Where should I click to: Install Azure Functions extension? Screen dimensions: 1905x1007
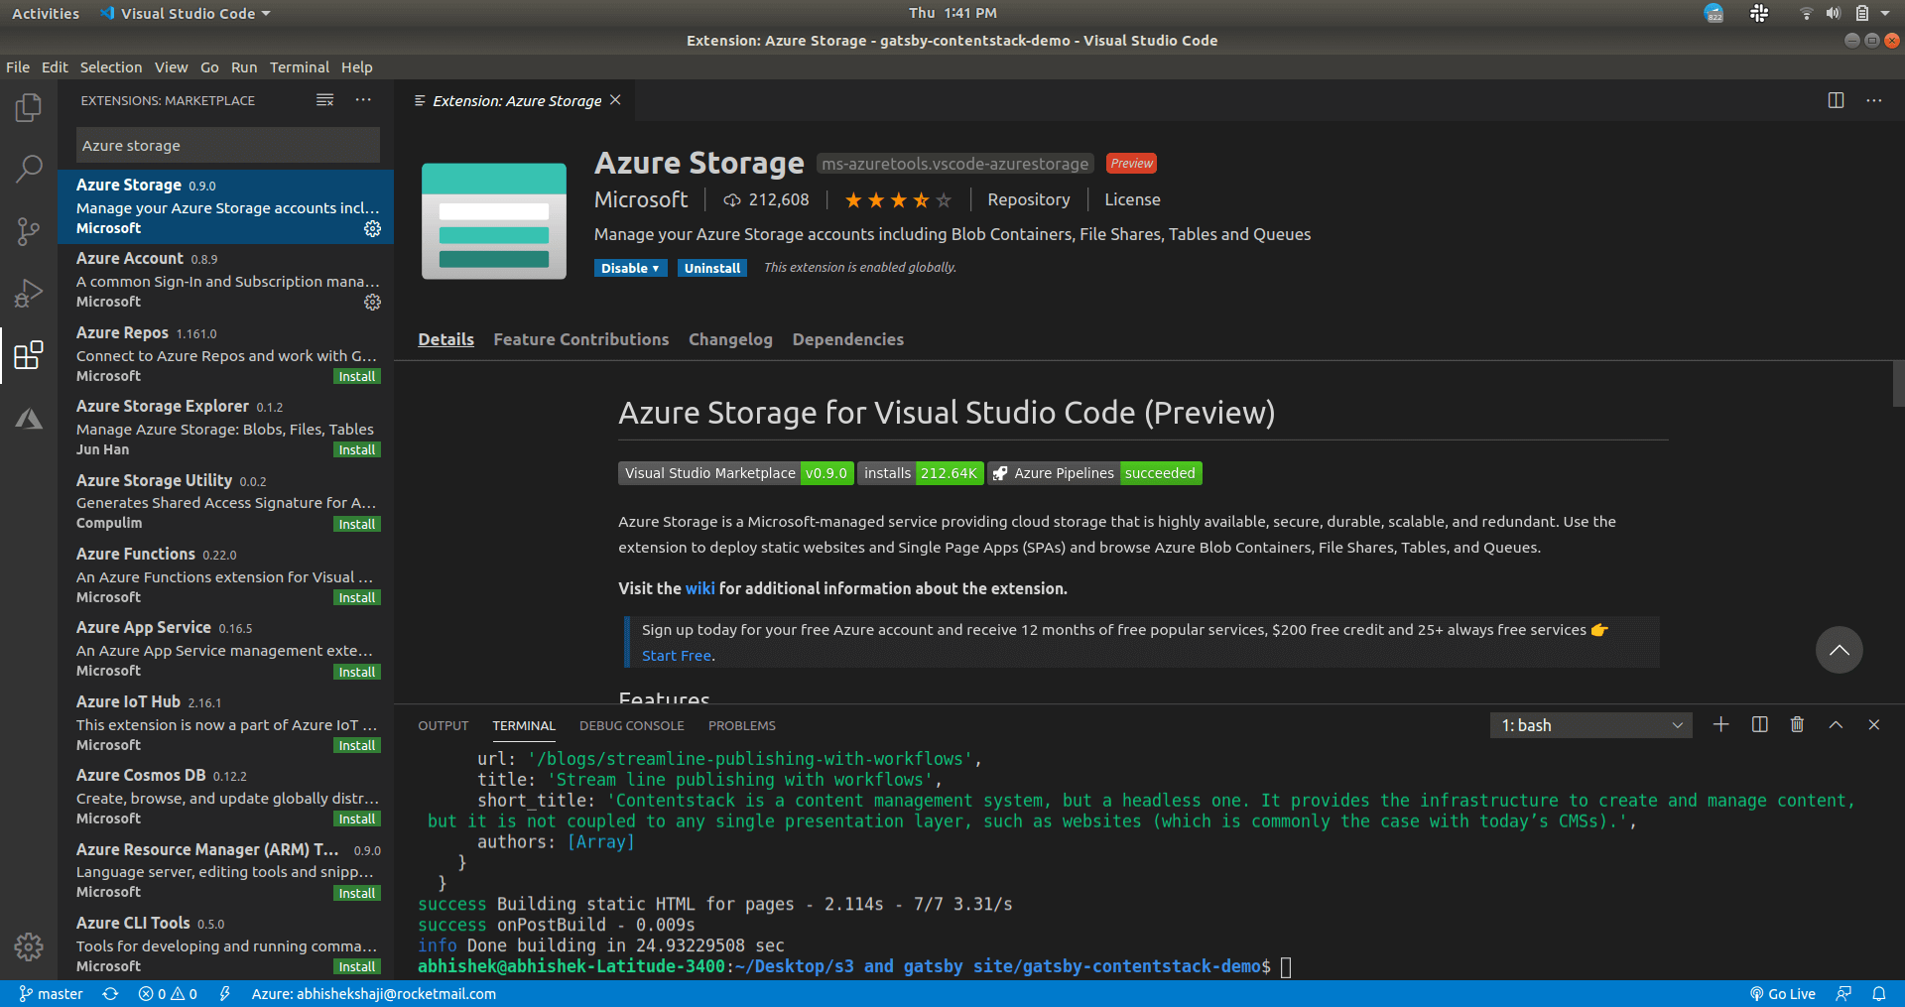pyautogui.click(x=357, y=597)
